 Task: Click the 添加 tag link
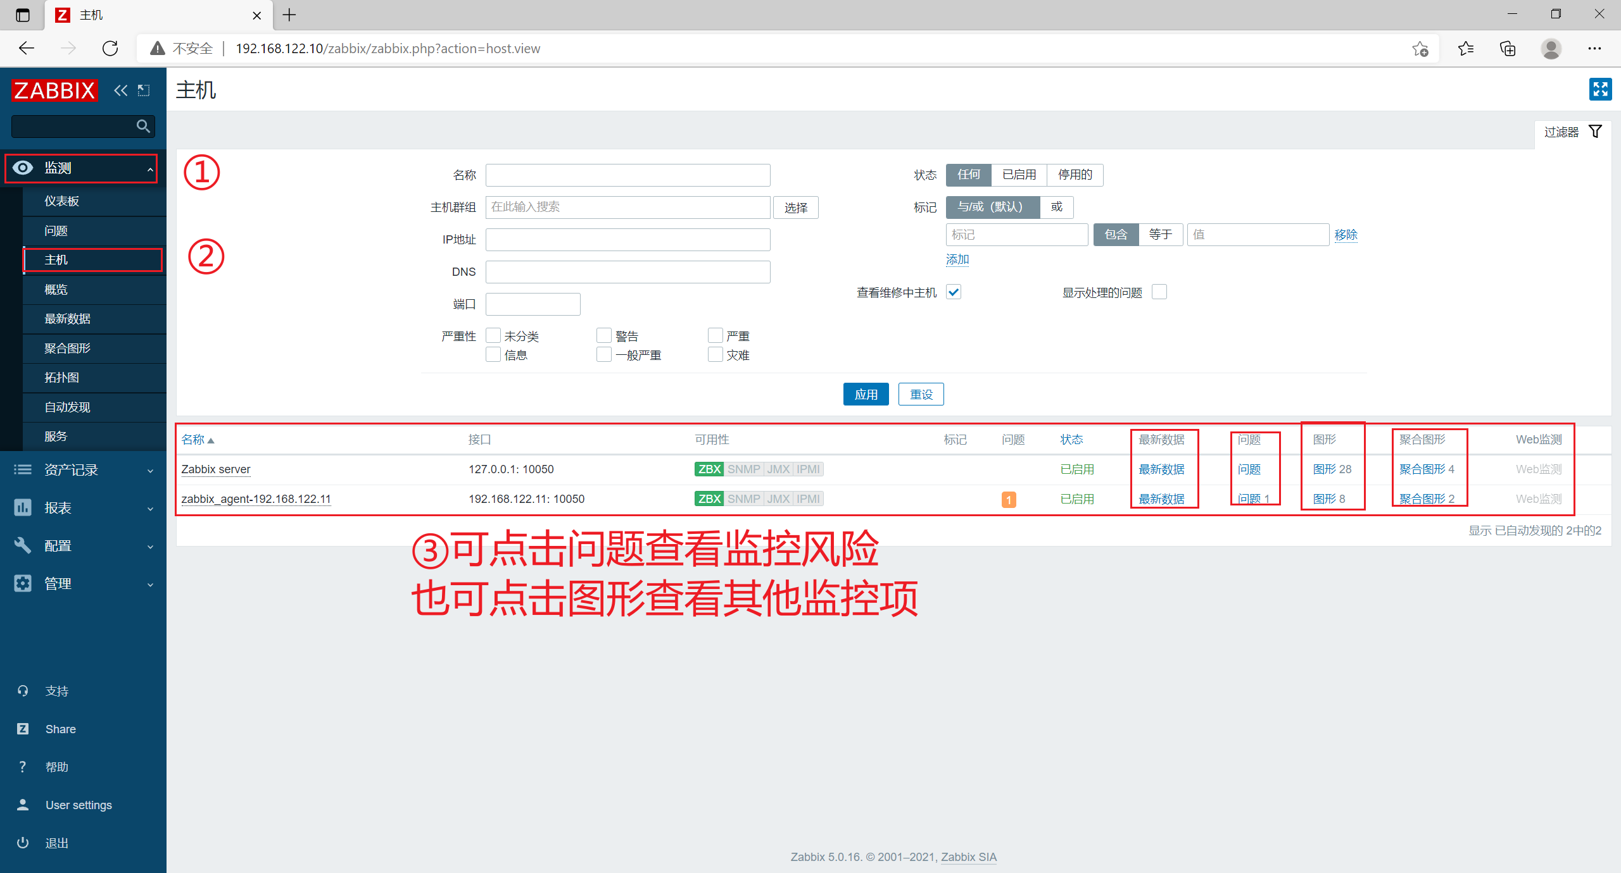point(957,259)
